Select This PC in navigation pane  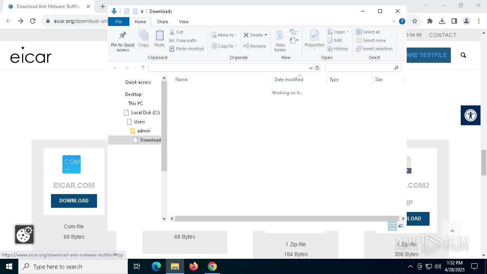(x=135, y=104)
